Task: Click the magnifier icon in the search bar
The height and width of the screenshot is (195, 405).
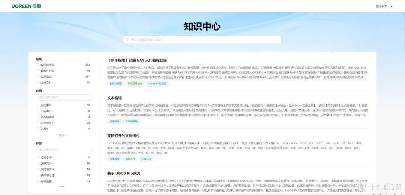Action: [x=127, y=40]
